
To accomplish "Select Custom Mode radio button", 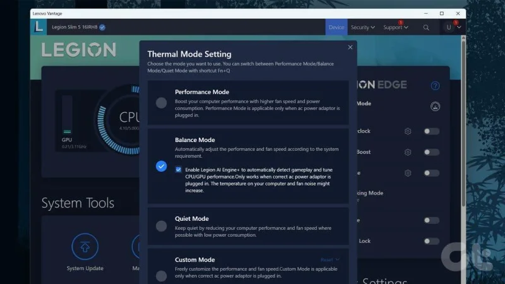I will point(162,276).
